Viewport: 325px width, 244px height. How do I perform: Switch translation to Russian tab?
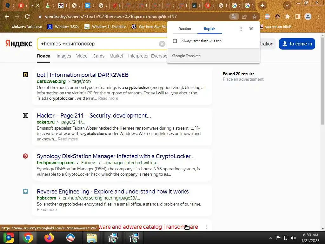tap(185, 29)
